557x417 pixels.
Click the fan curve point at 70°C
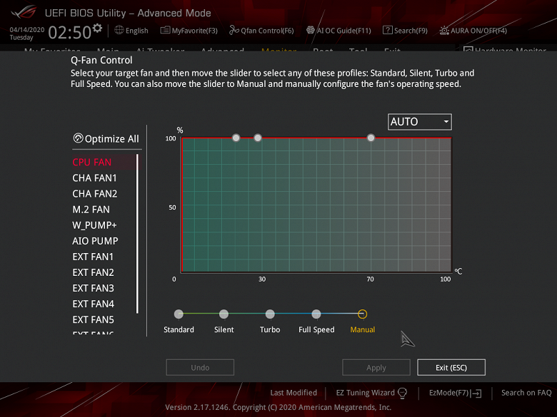(x=371, y=138)
